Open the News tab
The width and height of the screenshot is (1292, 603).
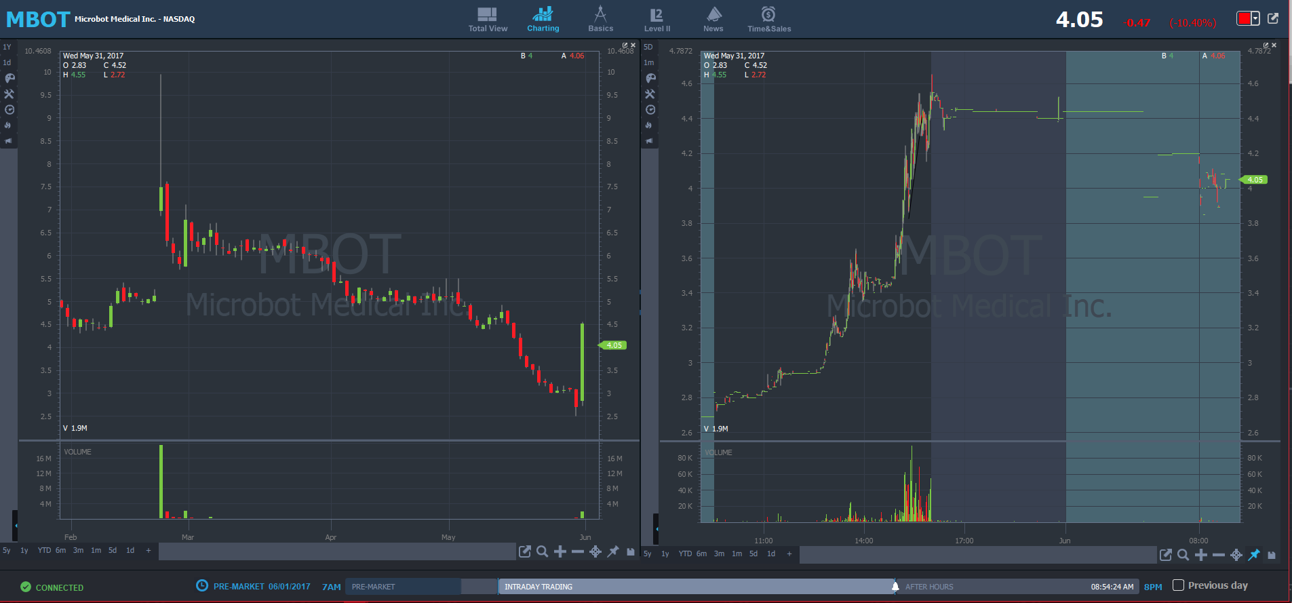pos(713,19)
